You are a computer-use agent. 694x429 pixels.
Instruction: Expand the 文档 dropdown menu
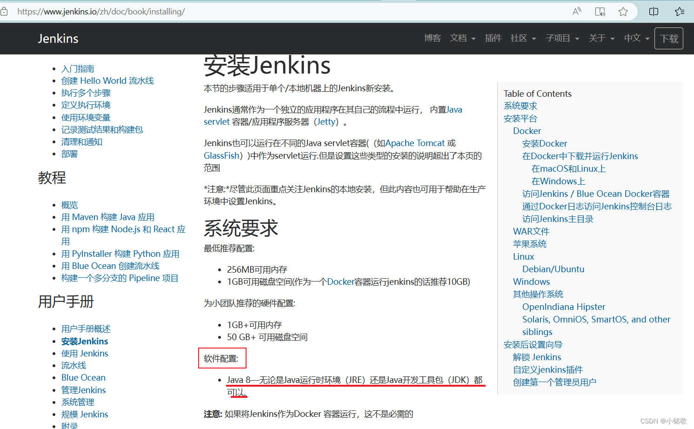pos(462,38)
